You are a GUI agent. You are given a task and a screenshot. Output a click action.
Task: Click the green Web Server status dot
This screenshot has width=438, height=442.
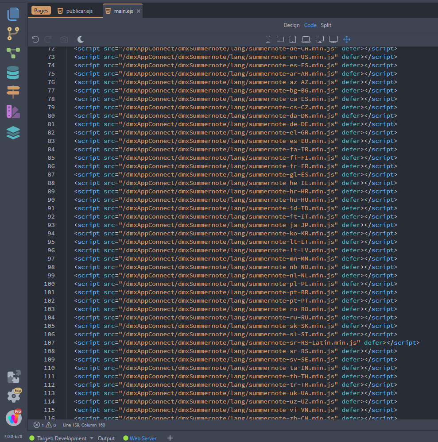click(126, 438)
